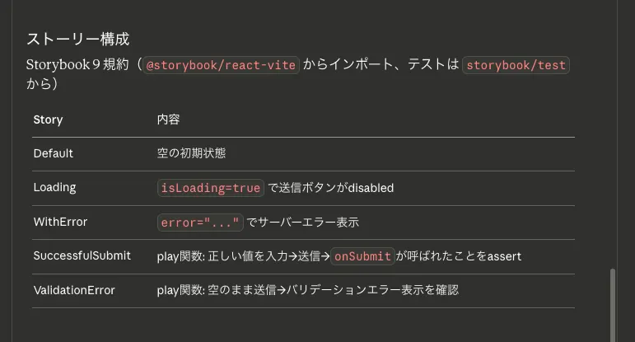Click the vertical scrollbar thumb
The height and width of the screenshot is (342, 635).
pyautogui.click(x=613, y=305)
